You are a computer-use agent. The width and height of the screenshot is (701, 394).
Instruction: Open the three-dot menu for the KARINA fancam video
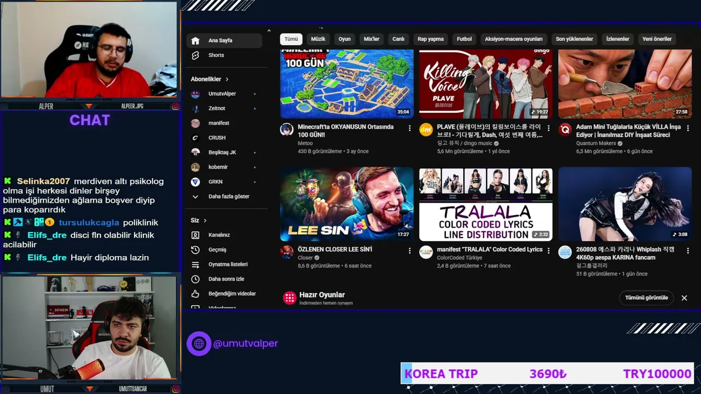click(x=688, y=251)
